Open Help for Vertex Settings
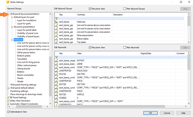 [183, 113]
